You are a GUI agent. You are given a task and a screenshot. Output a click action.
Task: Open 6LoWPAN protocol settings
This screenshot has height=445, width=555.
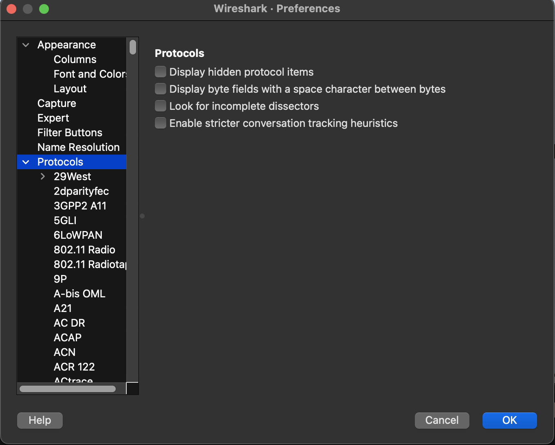coord(78,235)
